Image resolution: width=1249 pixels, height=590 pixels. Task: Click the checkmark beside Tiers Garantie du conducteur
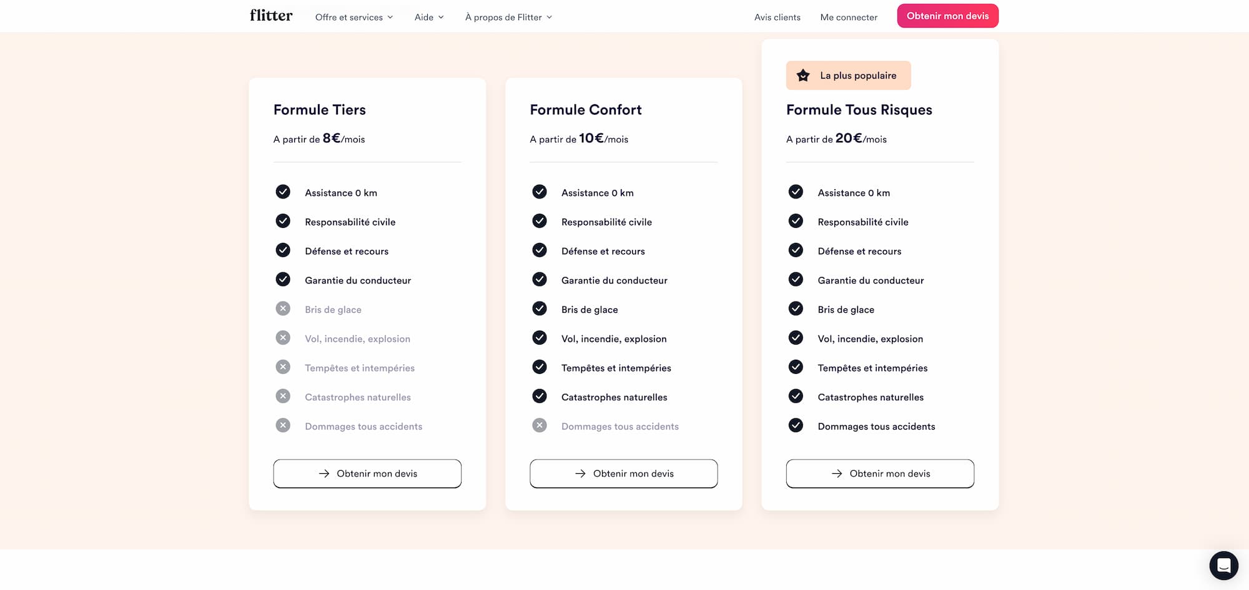(x=283, y=279)
